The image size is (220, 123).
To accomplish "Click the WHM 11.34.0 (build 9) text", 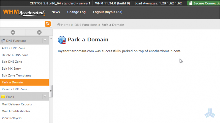I will click(x=113, y=3).
